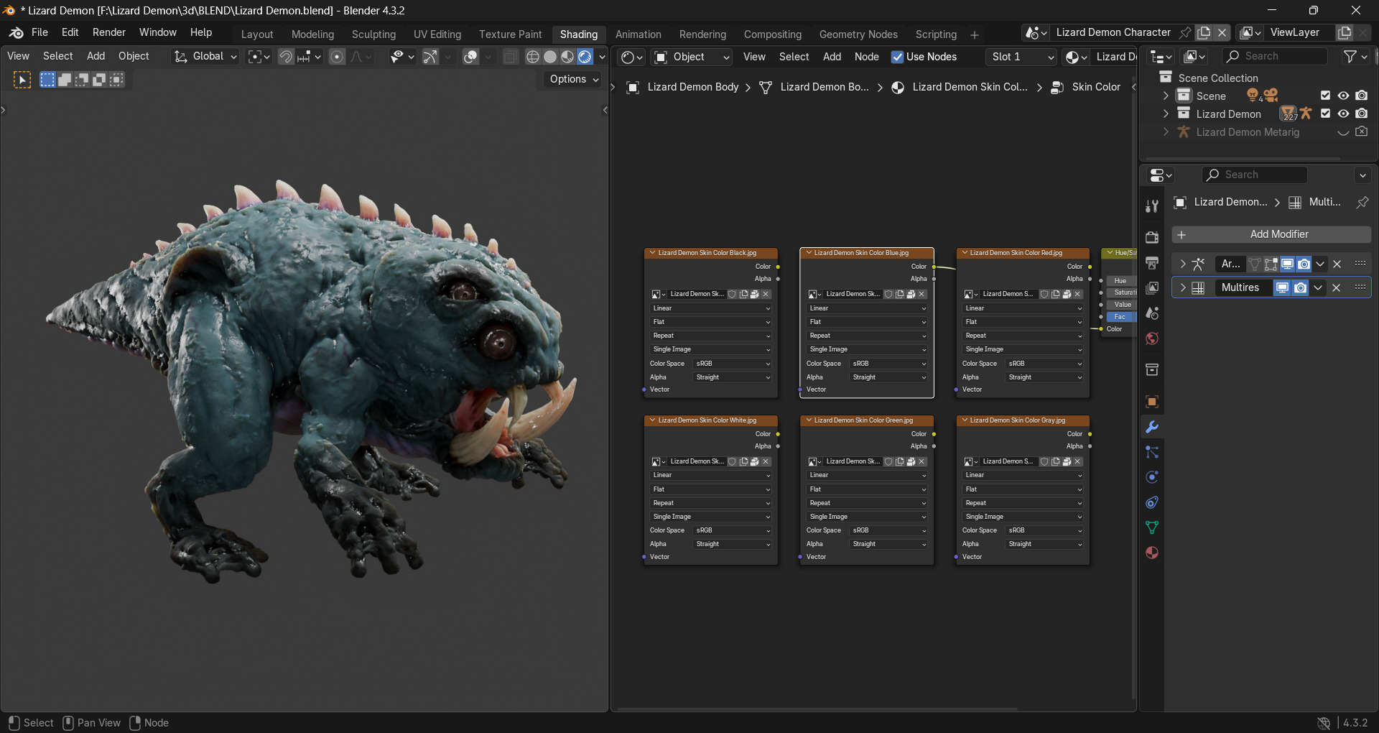This screenshot has width=1379, height=733.
Task: Open the Object shader type dropdown
Action: (x=692, y=57)
